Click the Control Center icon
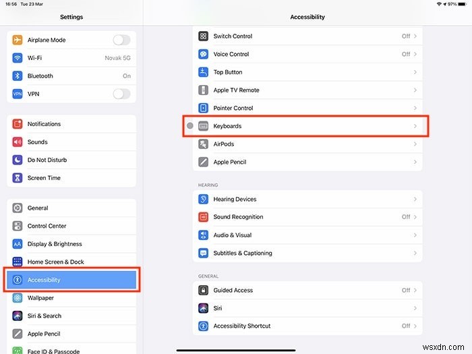The width and height of the screenshot is (472, 354). (18, 226)
